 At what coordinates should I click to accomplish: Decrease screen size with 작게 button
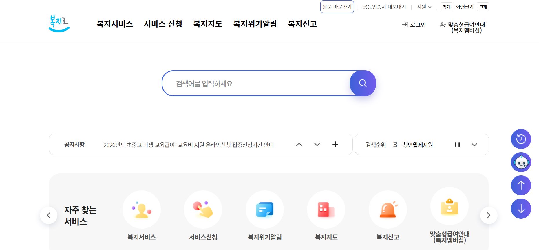coord(446,7)
